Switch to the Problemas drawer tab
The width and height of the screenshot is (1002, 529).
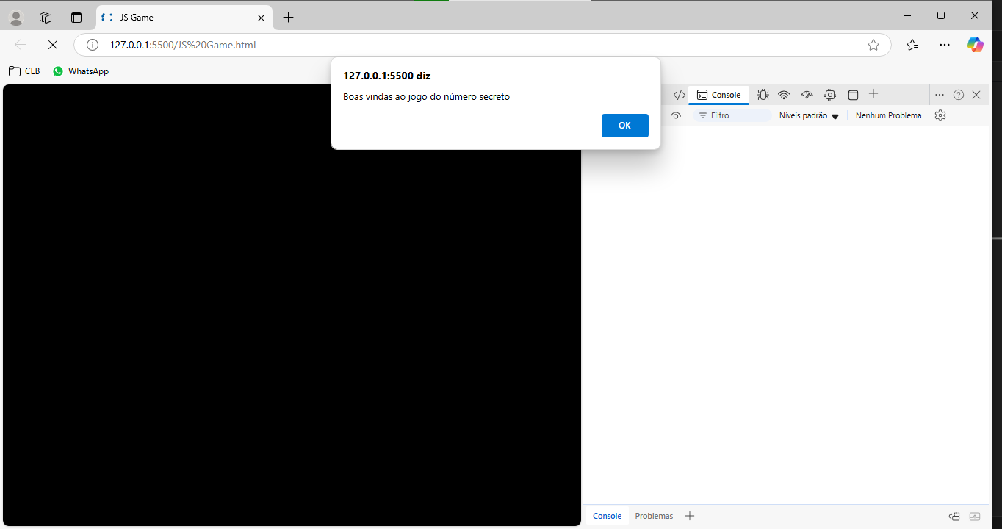tap(654, 516)
